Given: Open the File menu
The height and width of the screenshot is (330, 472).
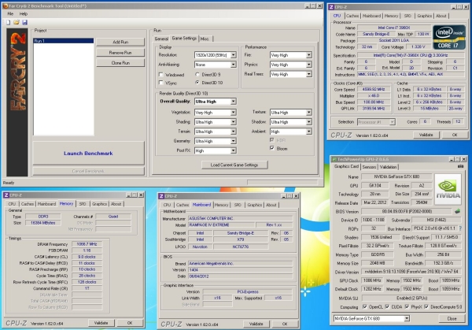Looking at the screenshot, I should [10, 14].
